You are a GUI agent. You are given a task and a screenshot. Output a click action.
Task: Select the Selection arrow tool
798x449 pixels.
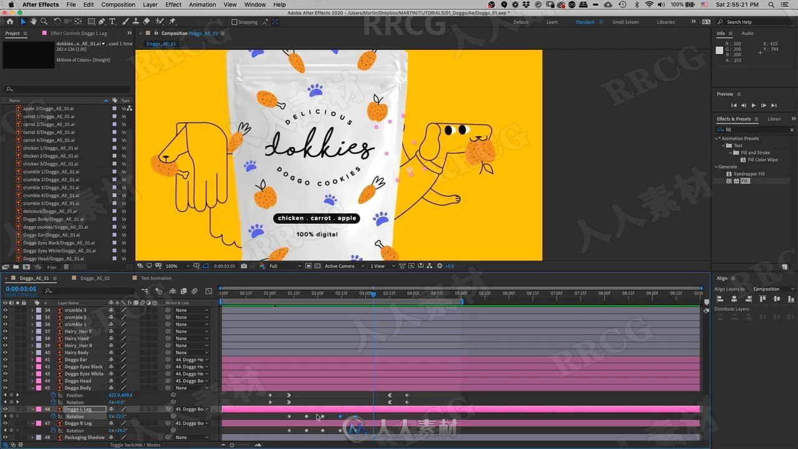pos(23,21)
